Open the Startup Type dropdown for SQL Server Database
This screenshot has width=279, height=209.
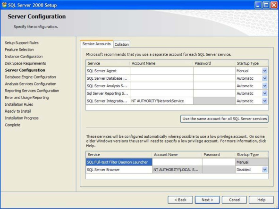(264, 78)
